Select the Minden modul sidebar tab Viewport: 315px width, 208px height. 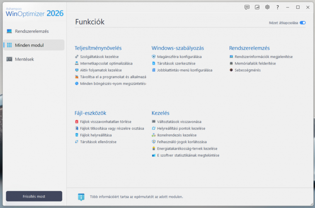click(34, 45)
